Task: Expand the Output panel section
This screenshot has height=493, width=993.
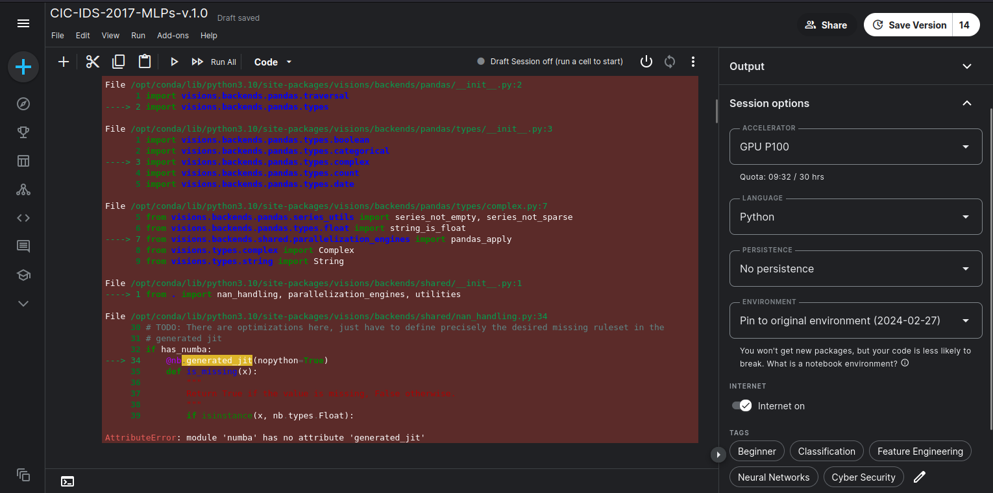Action: coord(966,66)
